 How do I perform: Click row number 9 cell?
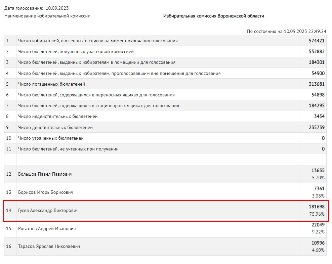[x=10, y=127]
